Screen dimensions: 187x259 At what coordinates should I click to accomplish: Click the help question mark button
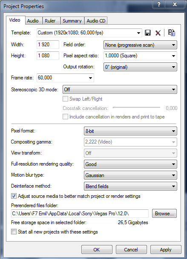click(x=158, y=4)
